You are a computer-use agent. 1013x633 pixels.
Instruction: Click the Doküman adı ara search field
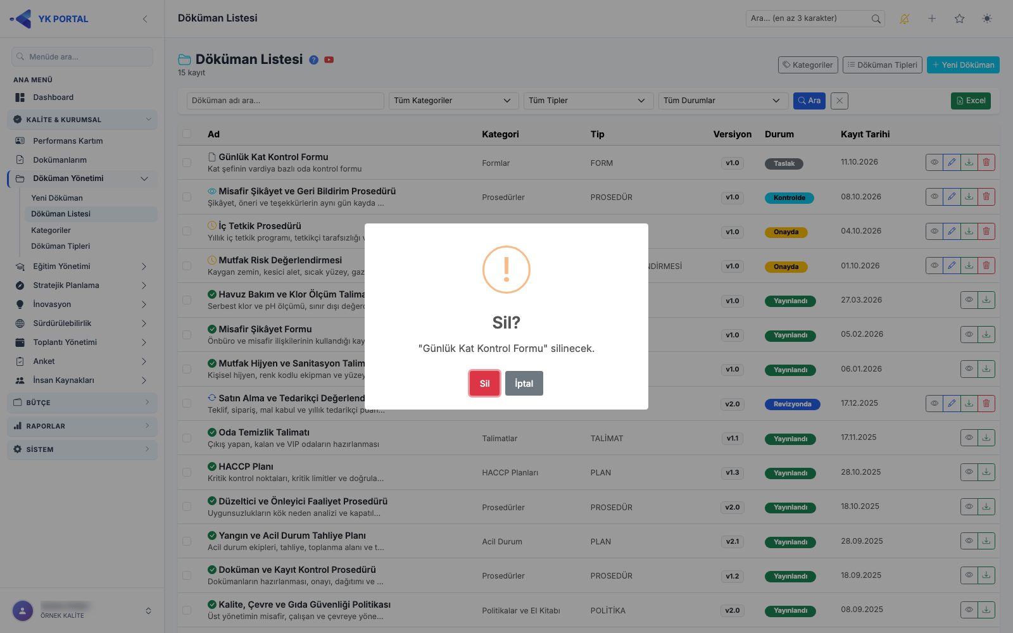point(285,101)
